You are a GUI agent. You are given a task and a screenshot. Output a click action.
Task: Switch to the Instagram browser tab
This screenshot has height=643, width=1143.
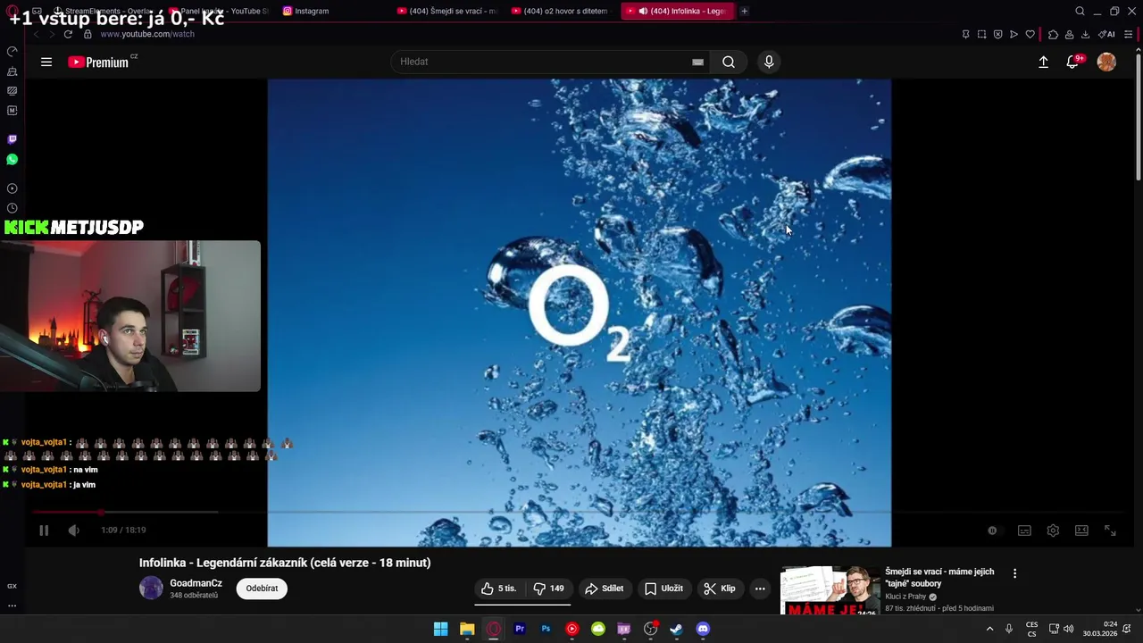point(306,11)
